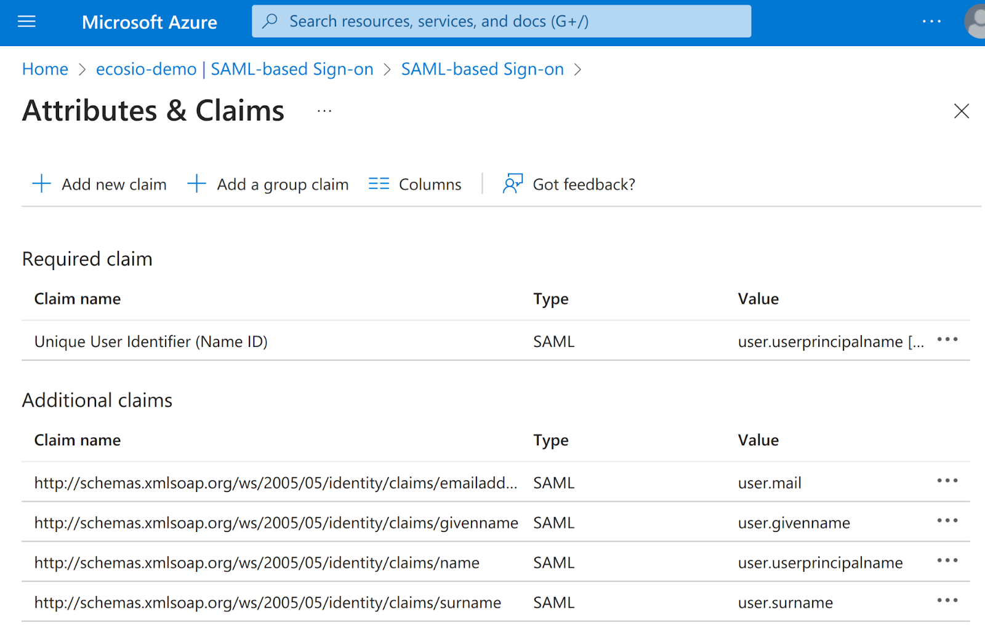This screenshot has height=631, width=985.
Task: Click the user.mail value
Action: [770, 483]
